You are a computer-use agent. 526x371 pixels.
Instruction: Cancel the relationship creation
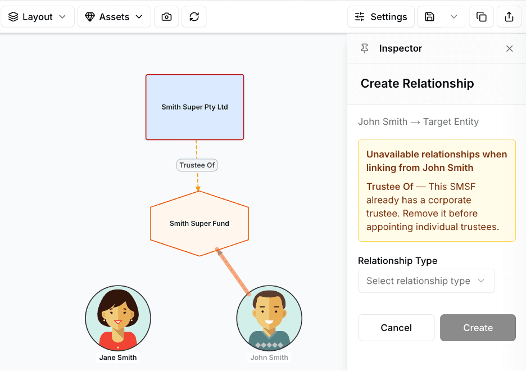tap(396, 328)
